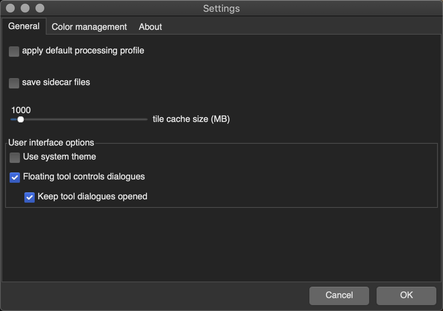Open the About tab
Viewport: 443px width, 311px height.
150,27
